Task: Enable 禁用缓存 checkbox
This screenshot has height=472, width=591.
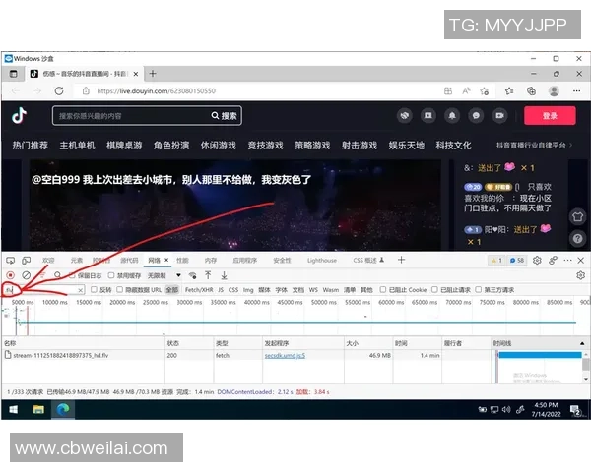Action: pos(111,275)
